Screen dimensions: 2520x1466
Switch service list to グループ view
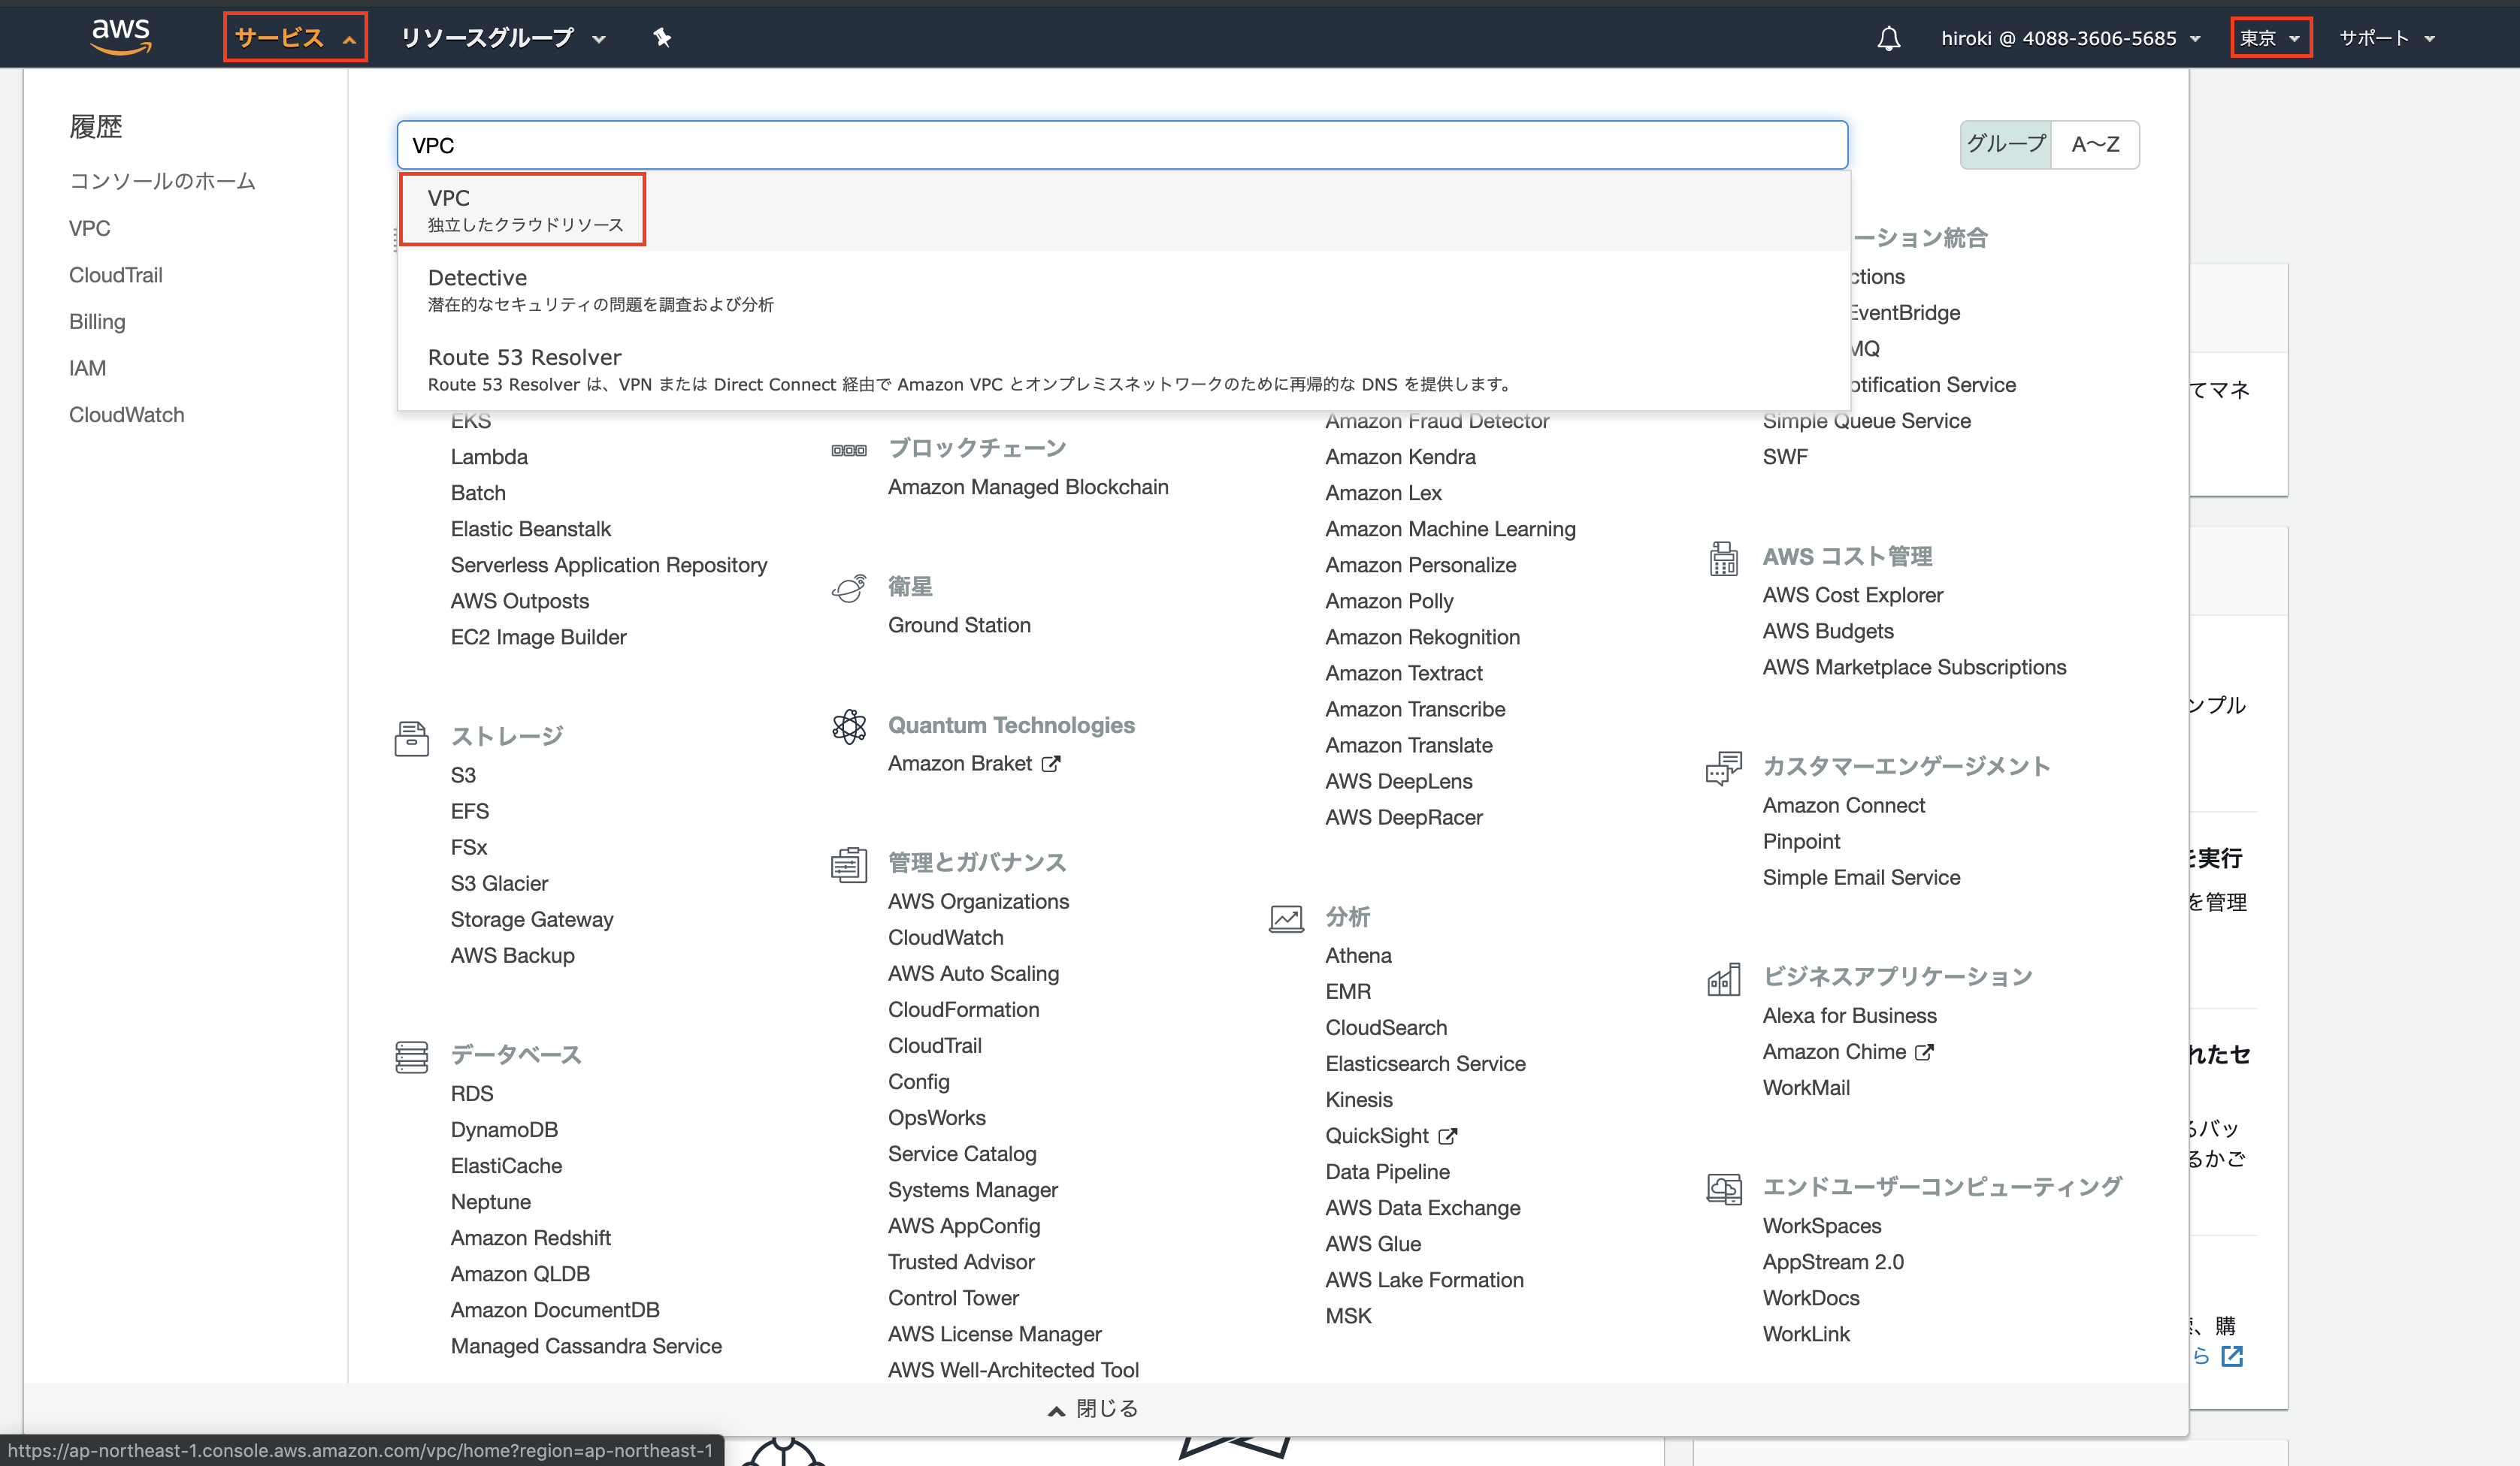point(2006,145)
